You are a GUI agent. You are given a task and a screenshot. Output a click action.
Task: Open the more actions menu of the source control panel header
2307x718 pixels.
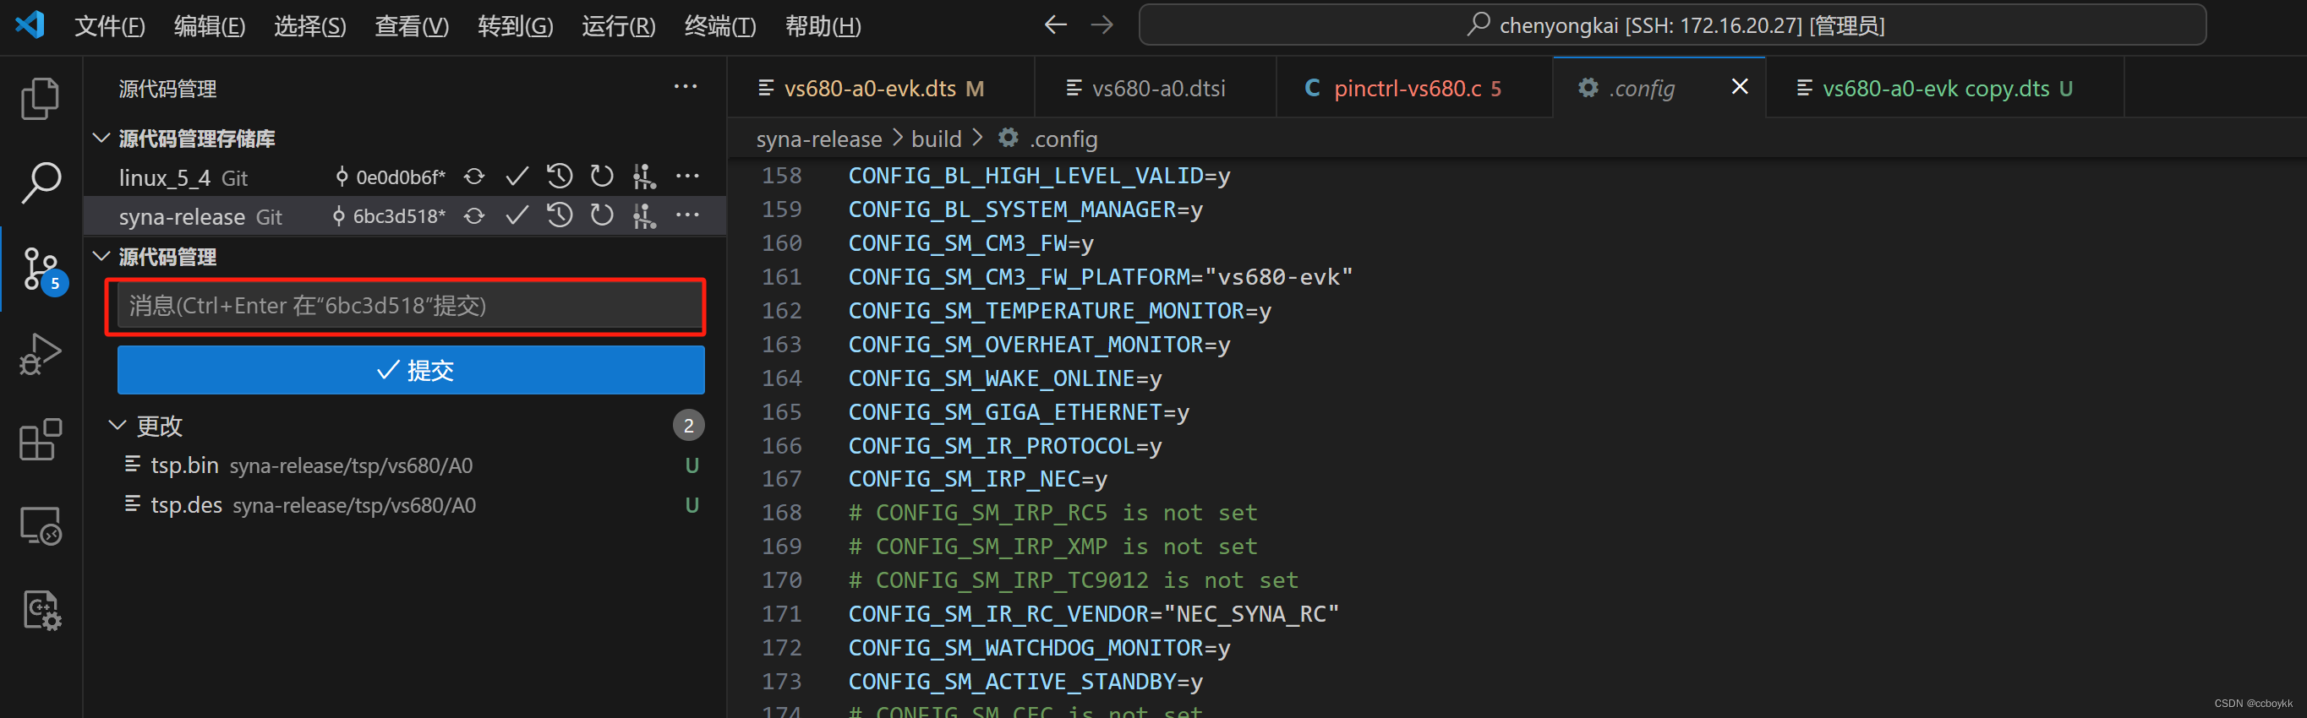[685, 87]
